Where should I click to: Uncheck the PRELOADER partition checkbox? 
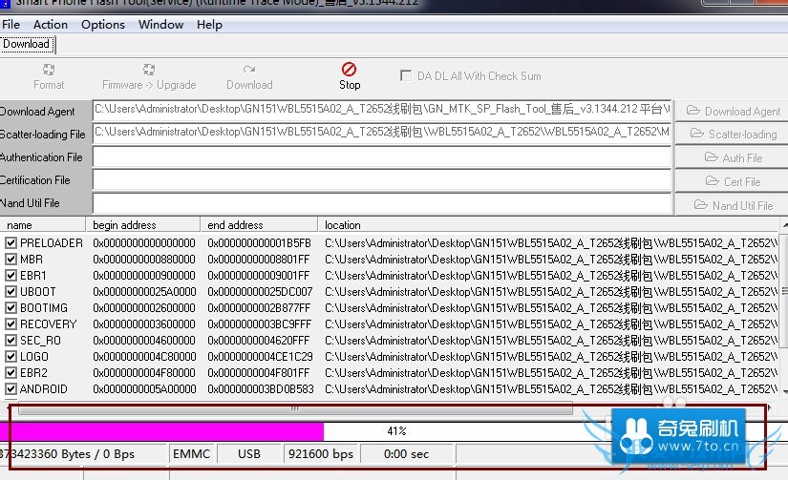tap(11, 243)
